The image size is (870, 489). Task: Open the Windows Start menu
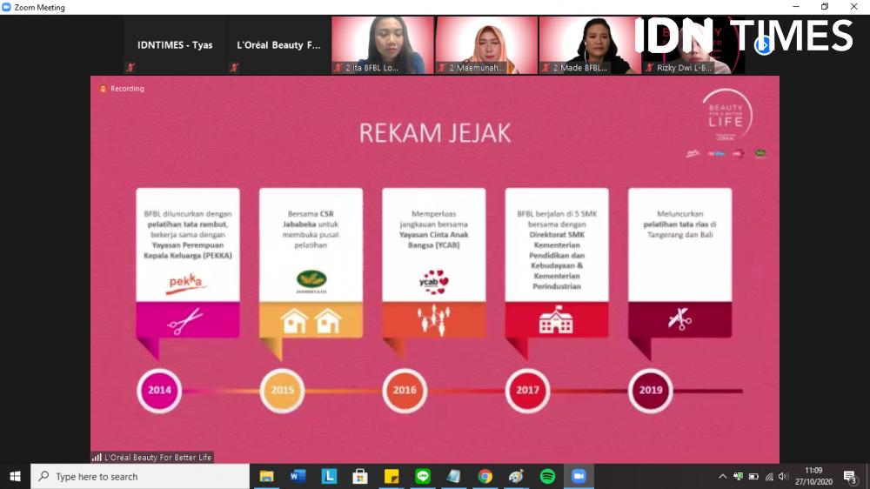pos(15,476)
